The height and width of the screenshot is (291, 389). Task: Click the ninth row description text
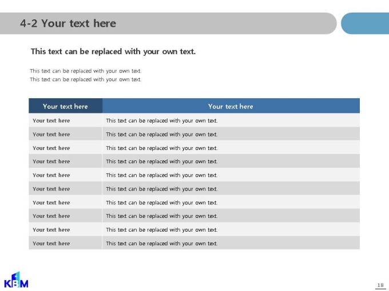pyautogui.click(x=162, y=229)
